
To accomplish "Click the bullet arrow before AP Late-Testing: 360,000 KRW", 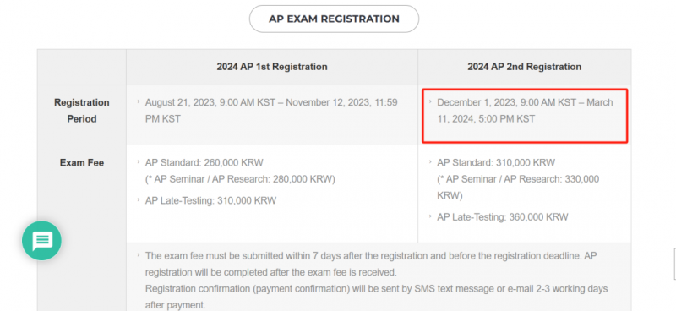I will click(x=430, y=216).
